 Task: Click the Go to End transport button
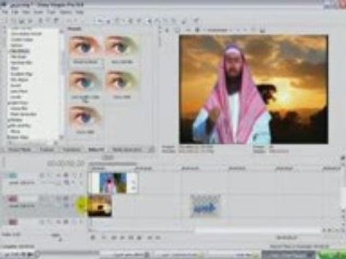coord(158,237)
